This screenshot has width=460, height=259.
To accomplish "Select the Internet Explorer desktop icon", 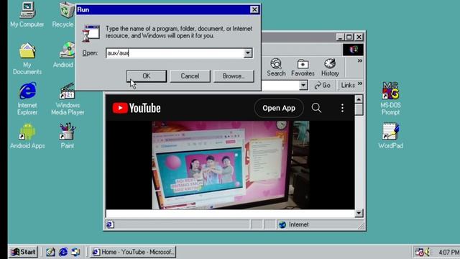I will tap(27, 99).
